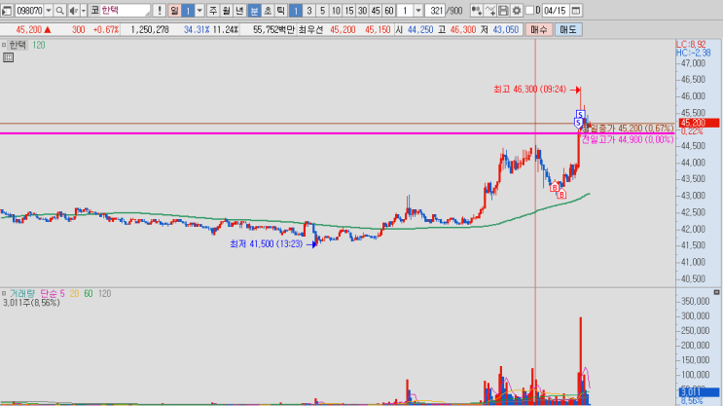Select the 3-minute interval button

coord(308,10)
